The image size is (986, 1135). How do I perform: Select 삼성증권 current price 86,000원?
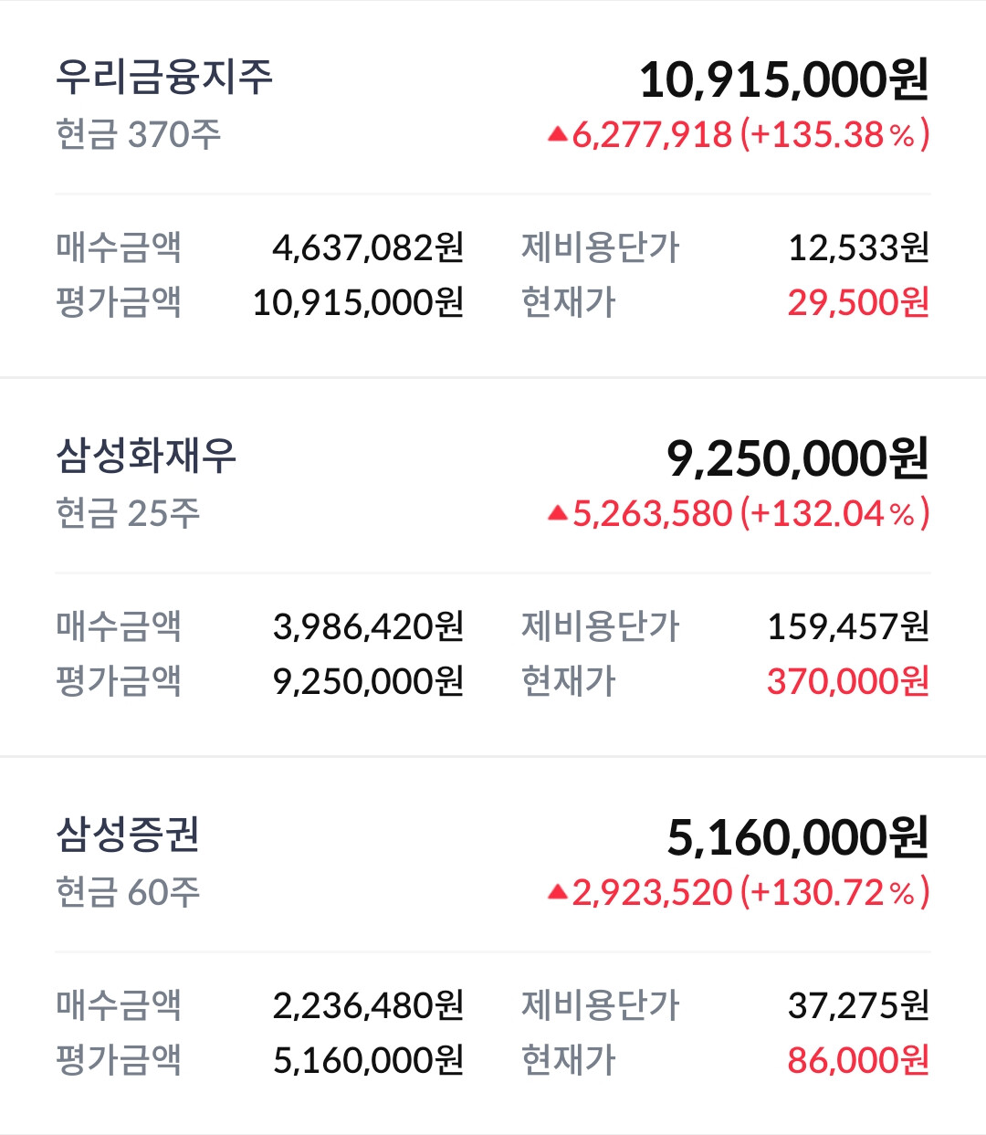[858, 1060]
